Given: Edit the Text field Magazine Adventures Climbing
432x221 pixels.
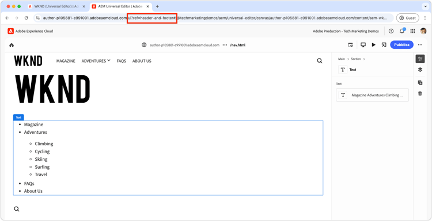Looking at the screenshot, I should 372,95.
